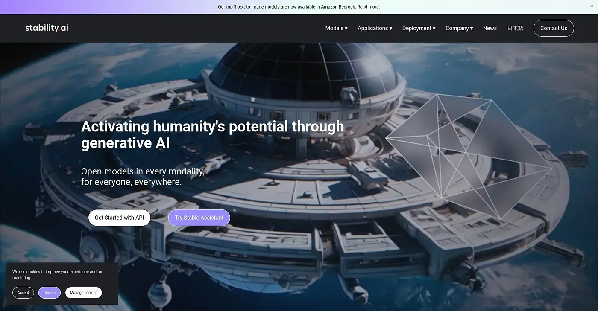The height and width of the screenshot is (311, 598).
Task: Accept cookies in the cookie notice
Action: tap(23, 293)
